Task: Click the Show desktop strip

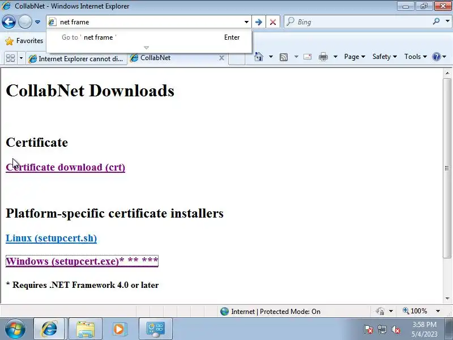Action: (450, 329)
